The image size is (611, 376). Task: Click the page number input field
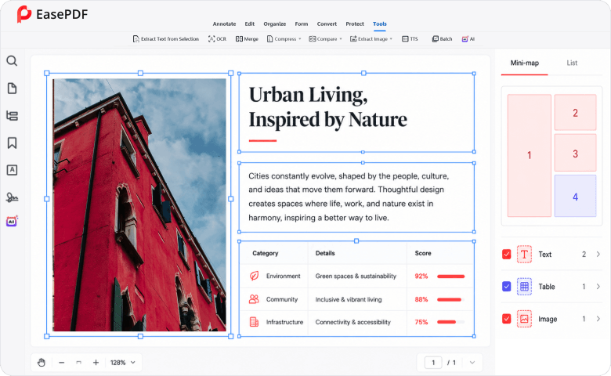[x=433, y=363]
